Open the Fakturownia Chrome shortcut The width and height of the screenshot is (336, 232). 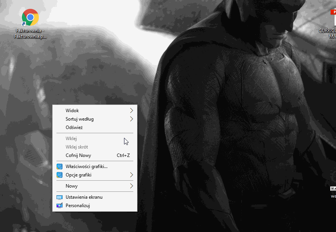tap(30, 17)
